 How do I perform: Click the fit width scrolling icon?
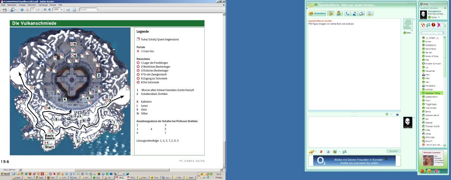(x=68, y=9)
